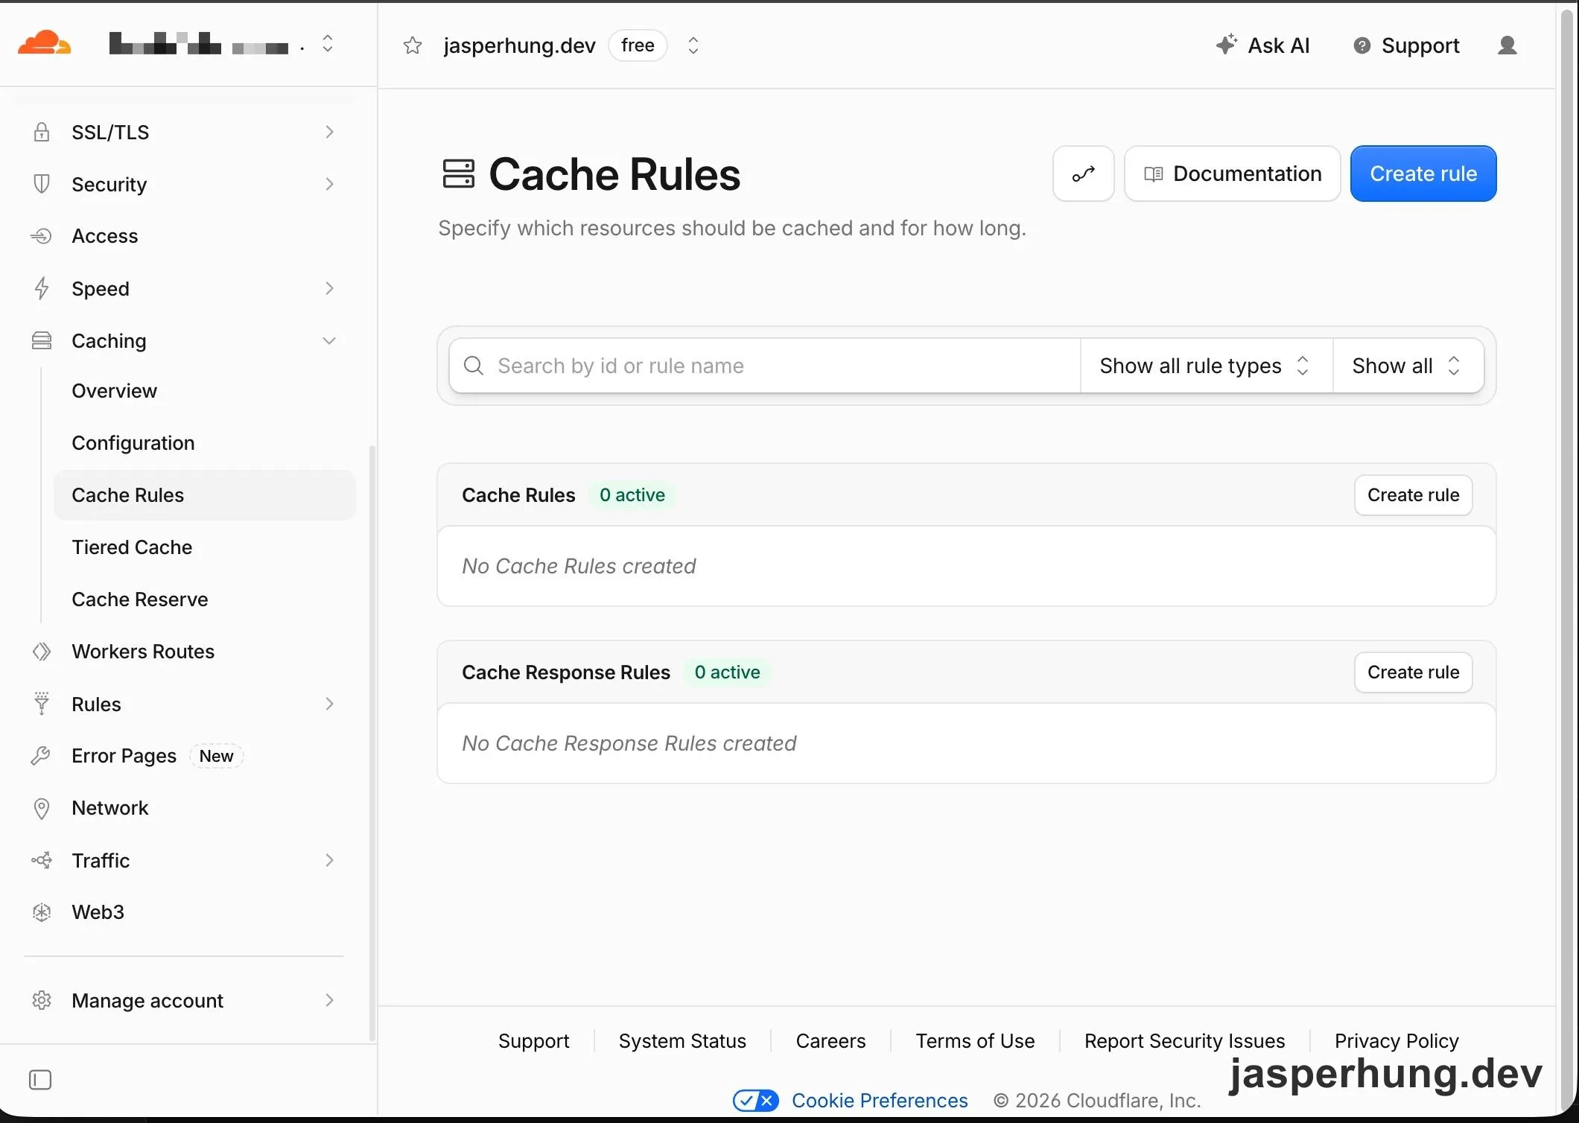The width and height of the screenshot is (1579, 1123).
Task: Open Caching Configuration page
Action: [133, 443]
